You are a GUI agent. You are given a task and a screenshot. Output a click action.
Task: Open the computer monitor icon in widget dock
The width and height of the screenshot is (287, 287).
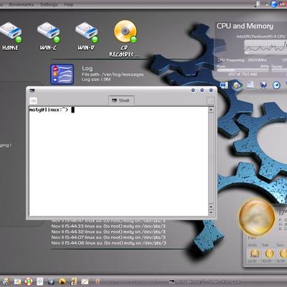(224, 85)
